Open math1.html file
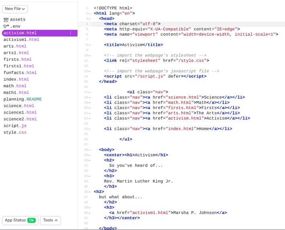 click(16, 93)
